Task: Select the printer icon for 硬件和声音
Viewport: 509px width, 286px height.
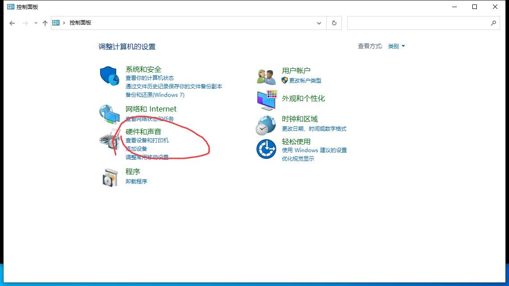Action: tap(109, 140)
